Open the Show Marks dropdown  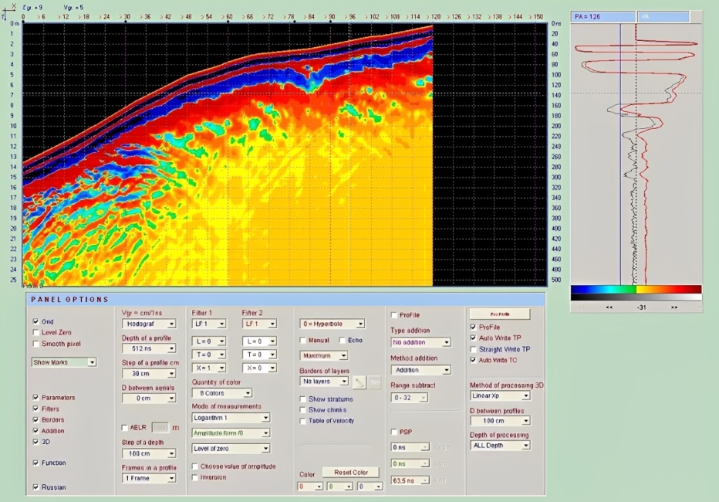[x=64, y=362]
